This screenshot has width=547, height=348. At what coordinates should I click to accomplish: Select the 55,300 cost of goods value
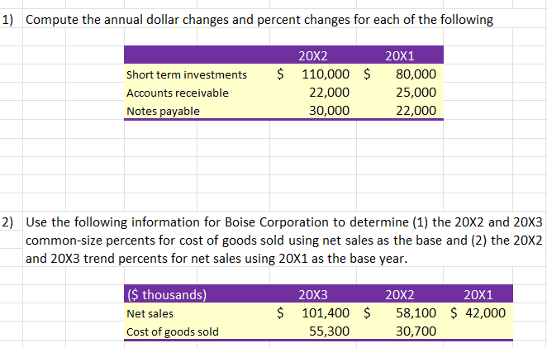click(x=327, y=331)
